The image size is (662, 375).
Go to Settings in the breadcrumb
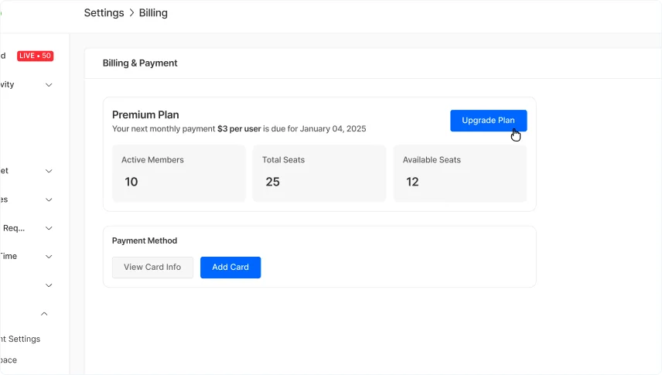(x=103, y=13)
